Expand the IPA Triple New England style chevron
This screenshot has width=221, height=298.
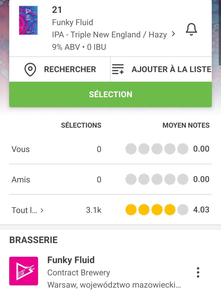pos(173,34)
